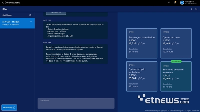Click the '2,050 $' cost value

tap(132, 40)
